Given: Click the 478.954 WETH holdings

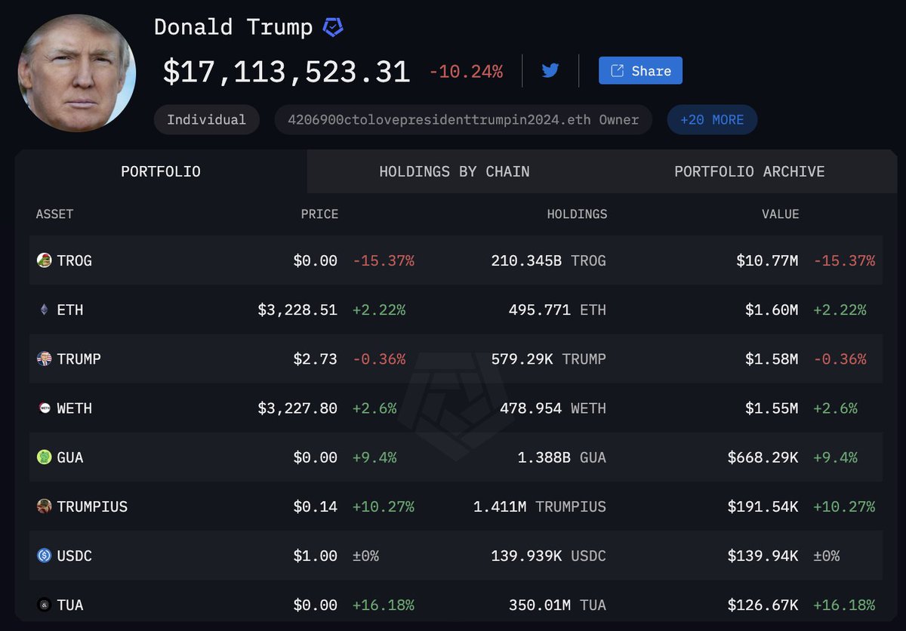Looking at the screenshot, I should point(553,408).
